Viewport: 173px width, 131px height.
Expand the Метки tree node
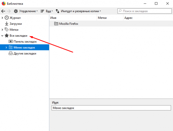(2, 30)
